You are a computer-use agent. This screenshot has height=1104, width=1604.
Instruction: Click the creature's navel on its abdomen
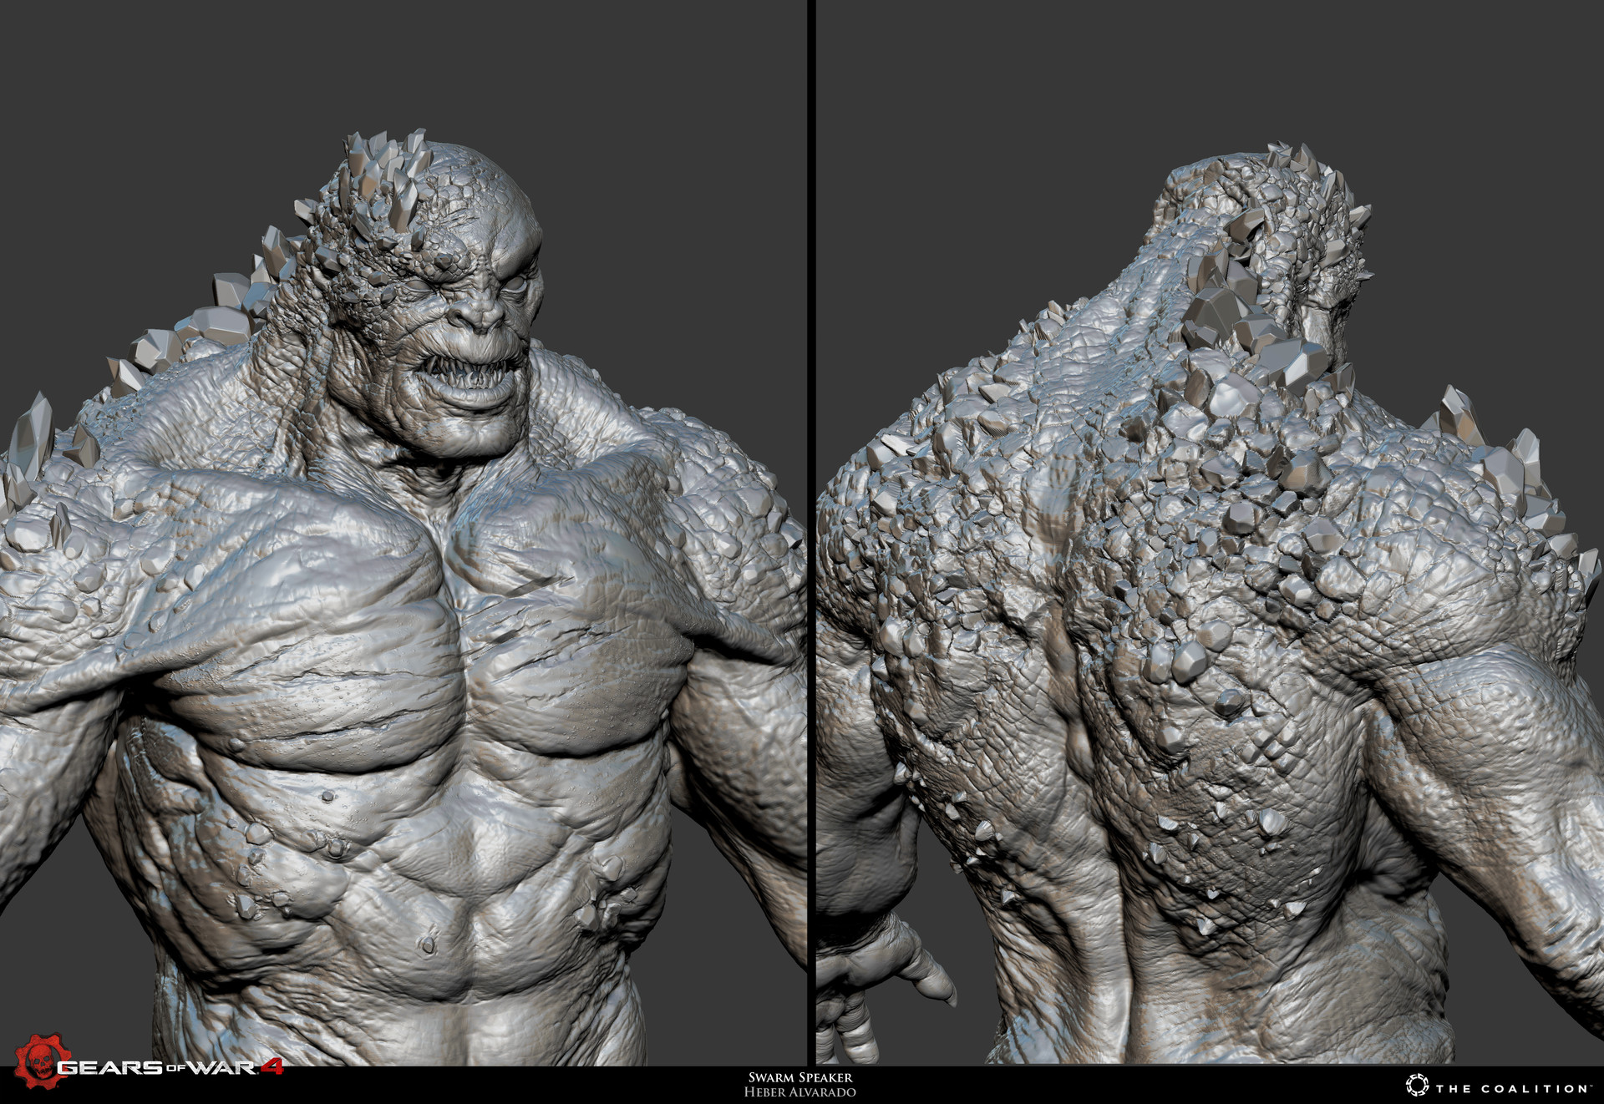pos(428,944)
